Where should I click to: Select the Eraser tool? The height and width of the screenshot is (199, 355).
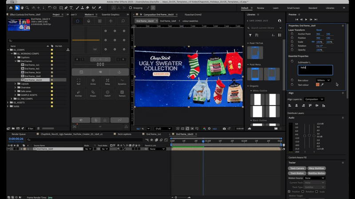(87, 8)
